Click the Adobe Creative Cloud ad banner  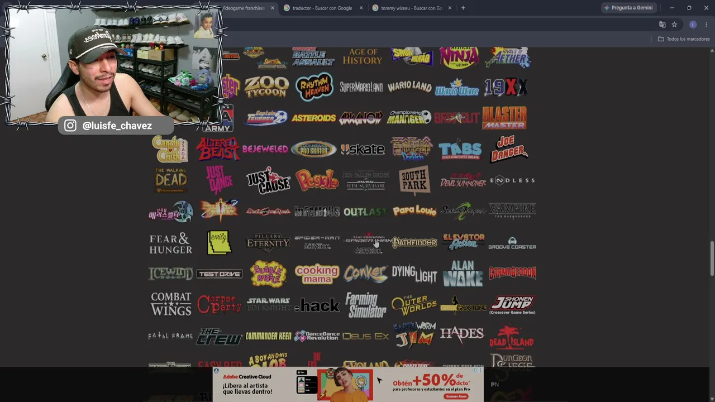348,384
